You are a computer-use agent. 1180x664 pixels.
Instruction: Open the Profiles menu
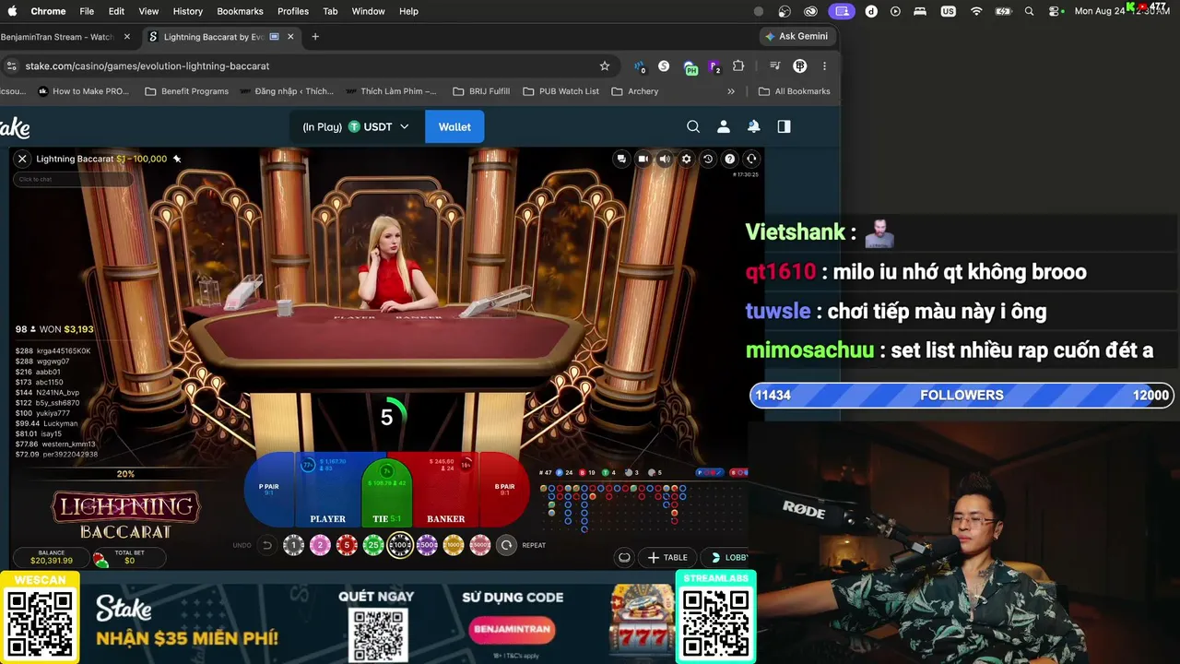point(293,11)
